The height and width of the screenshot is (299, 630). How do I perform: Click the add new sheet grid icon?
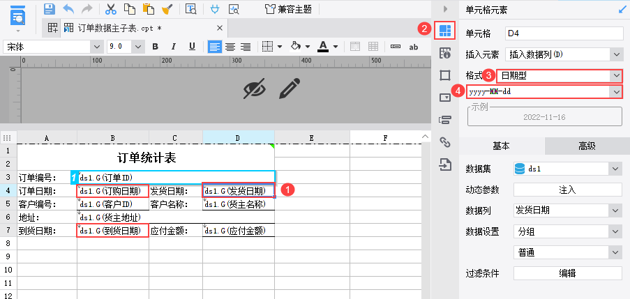point(52,28)
